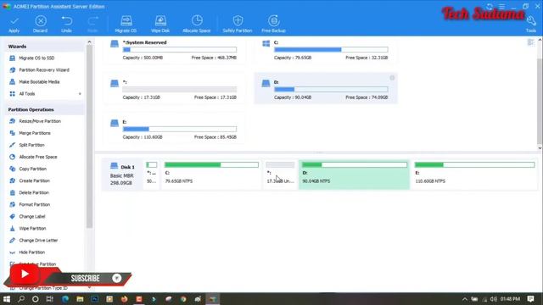Click the clock showing 01:48 PM
This screenshot has width=543, height=305.
[x=510, y=299]
